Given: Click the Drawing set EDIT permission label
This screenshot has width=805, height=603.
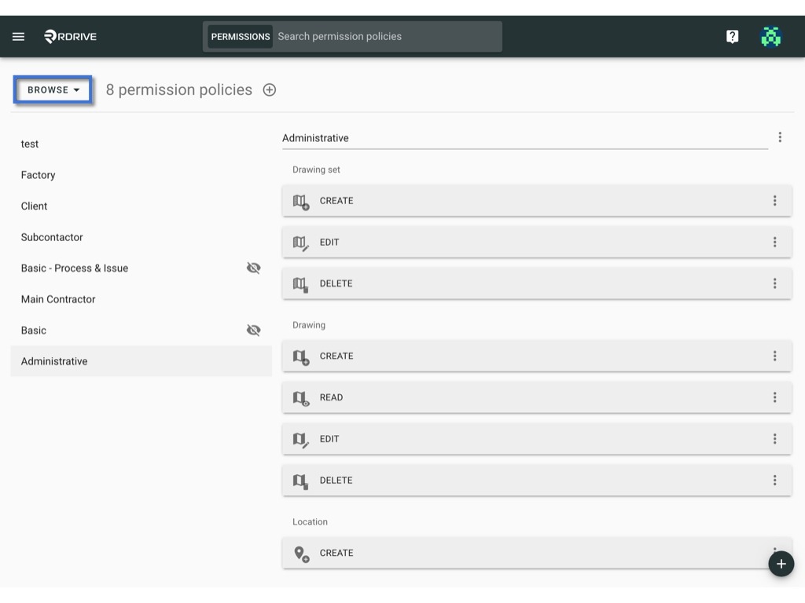Looking at the screenshot, I should tap(329, 242).
